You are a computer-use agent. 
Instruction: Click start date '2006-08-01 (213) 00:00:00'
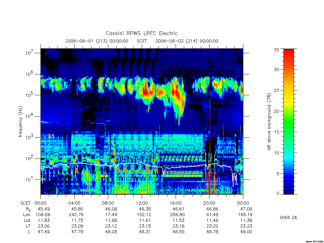(97, 41)
